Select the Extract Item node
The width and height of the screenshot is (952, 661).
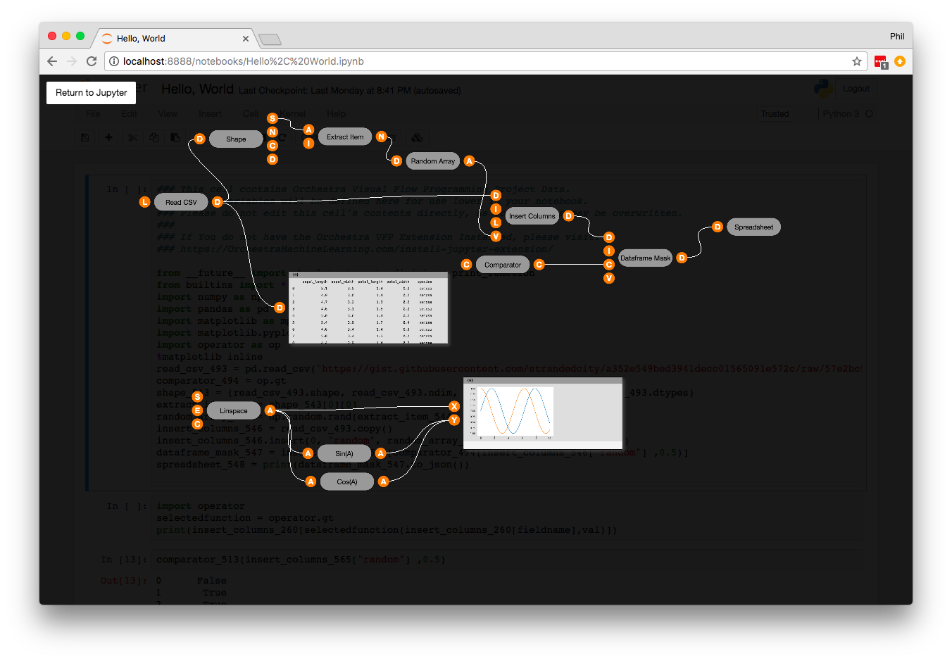click(x=345, y=137)
